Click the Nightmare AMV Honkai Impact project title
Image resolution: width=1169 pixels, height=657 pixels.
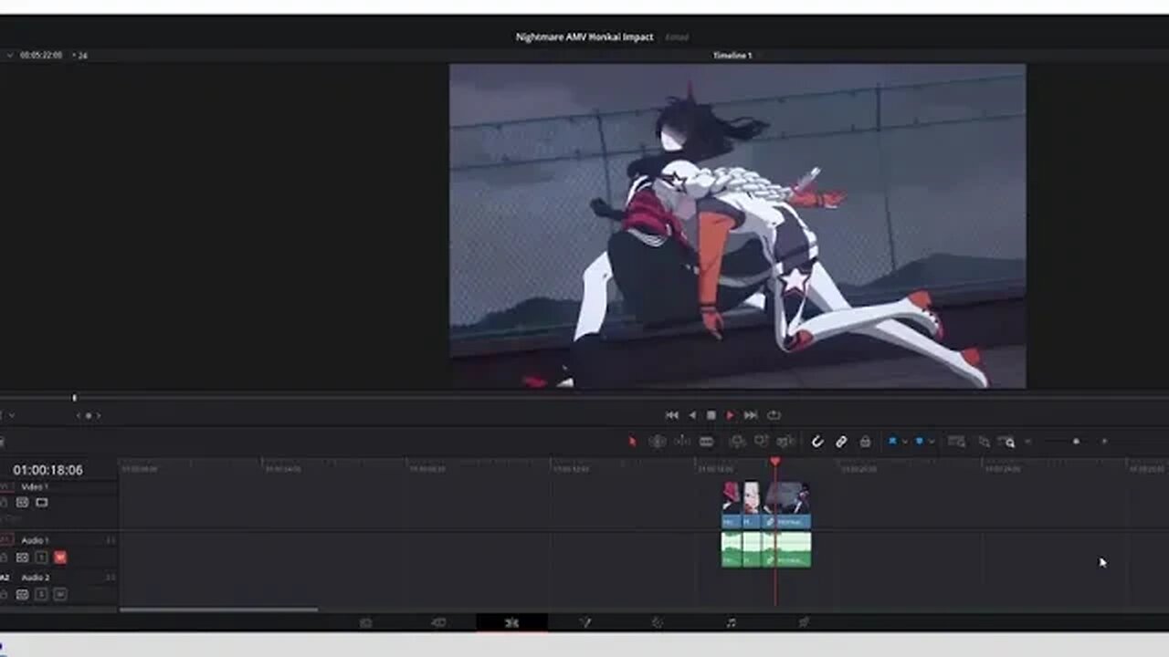coord(584,37)
